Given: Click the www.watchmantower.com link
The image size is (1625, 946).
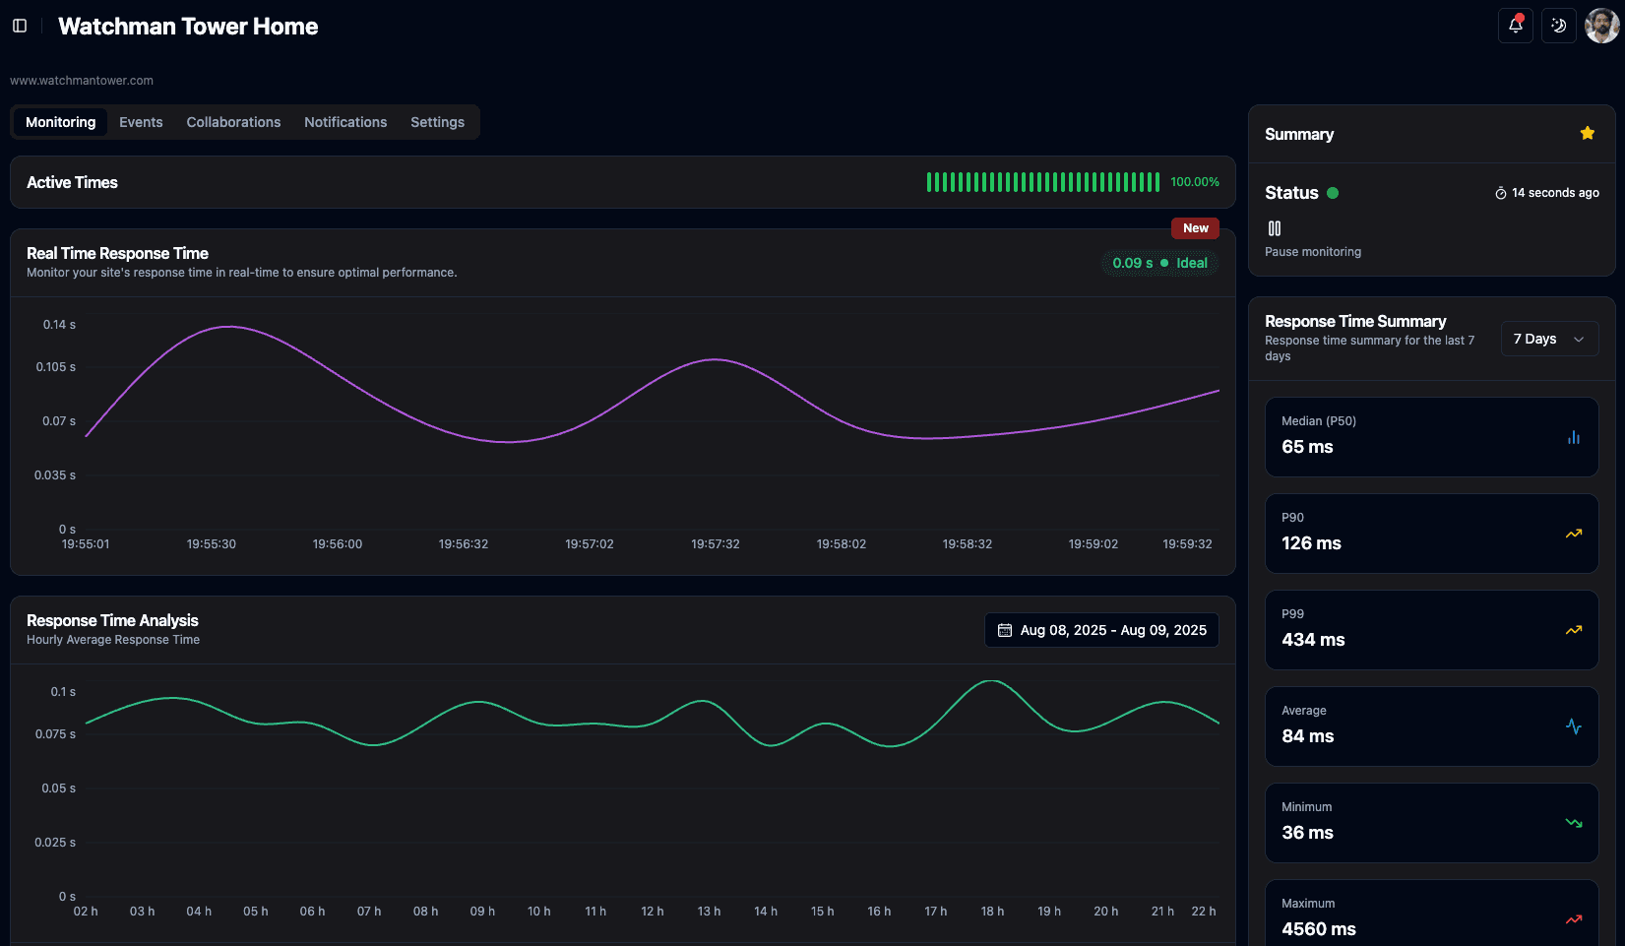Looking at the screenshot, I should [x=82, y=81].
